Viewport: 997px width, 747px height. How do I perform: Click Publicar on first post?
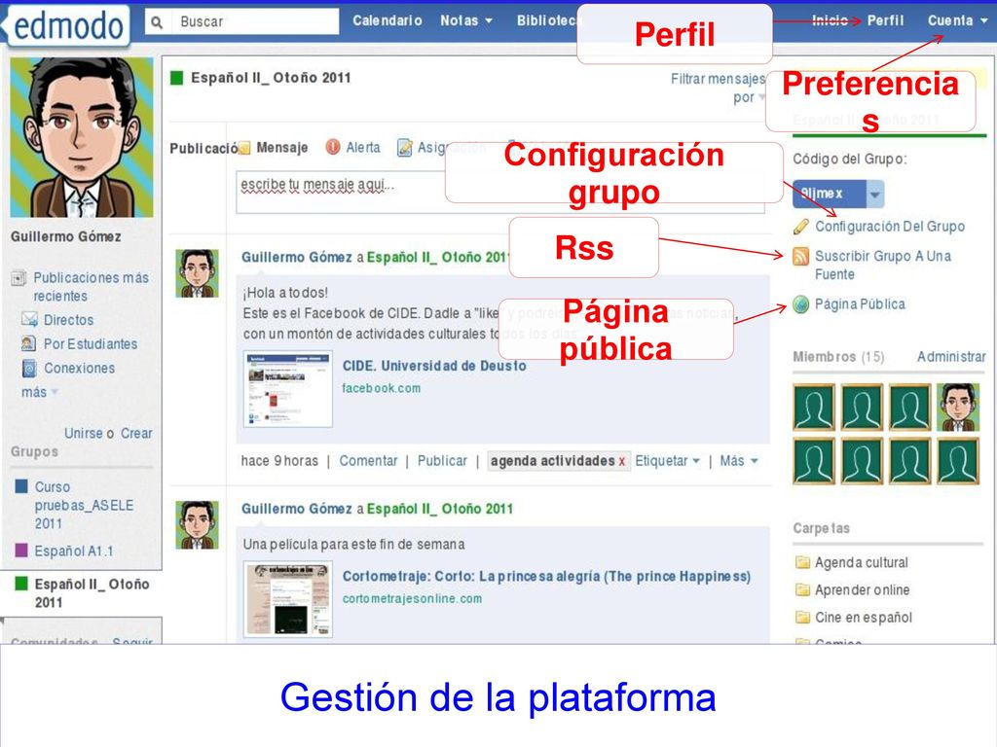(442, 460)
